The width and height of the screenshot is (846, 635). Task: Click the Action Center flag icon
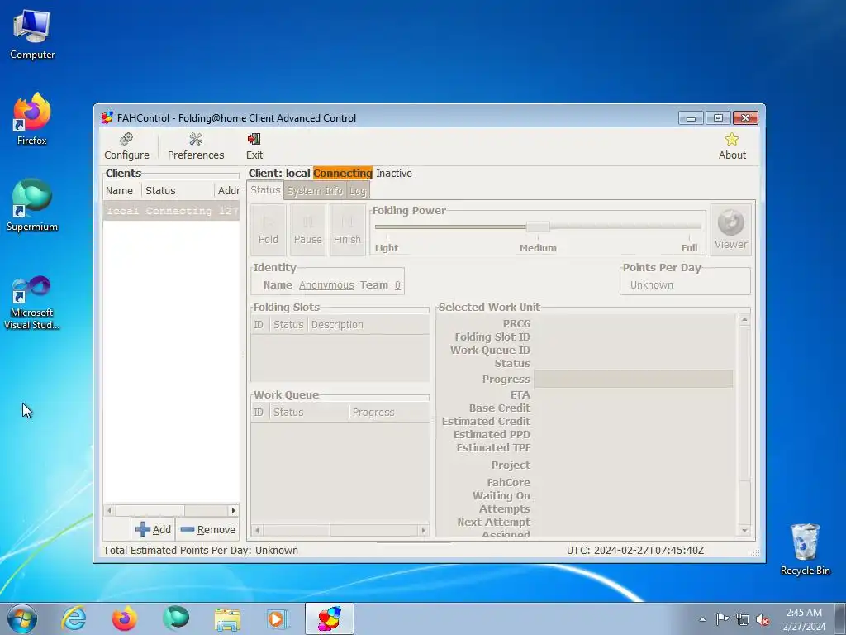(x=722, y=619)
